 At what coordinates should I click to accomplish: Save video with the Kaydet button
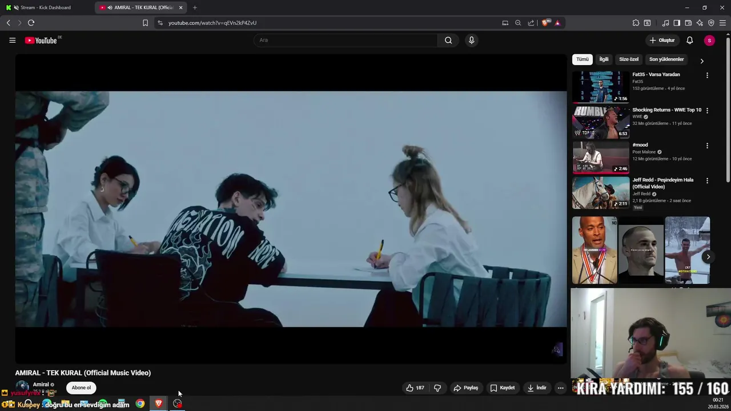tap(503, 388)
